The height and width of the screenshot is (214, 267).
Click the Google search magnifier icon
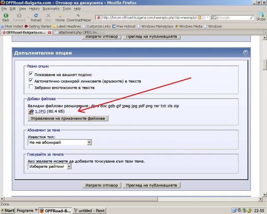pos(252,17)
